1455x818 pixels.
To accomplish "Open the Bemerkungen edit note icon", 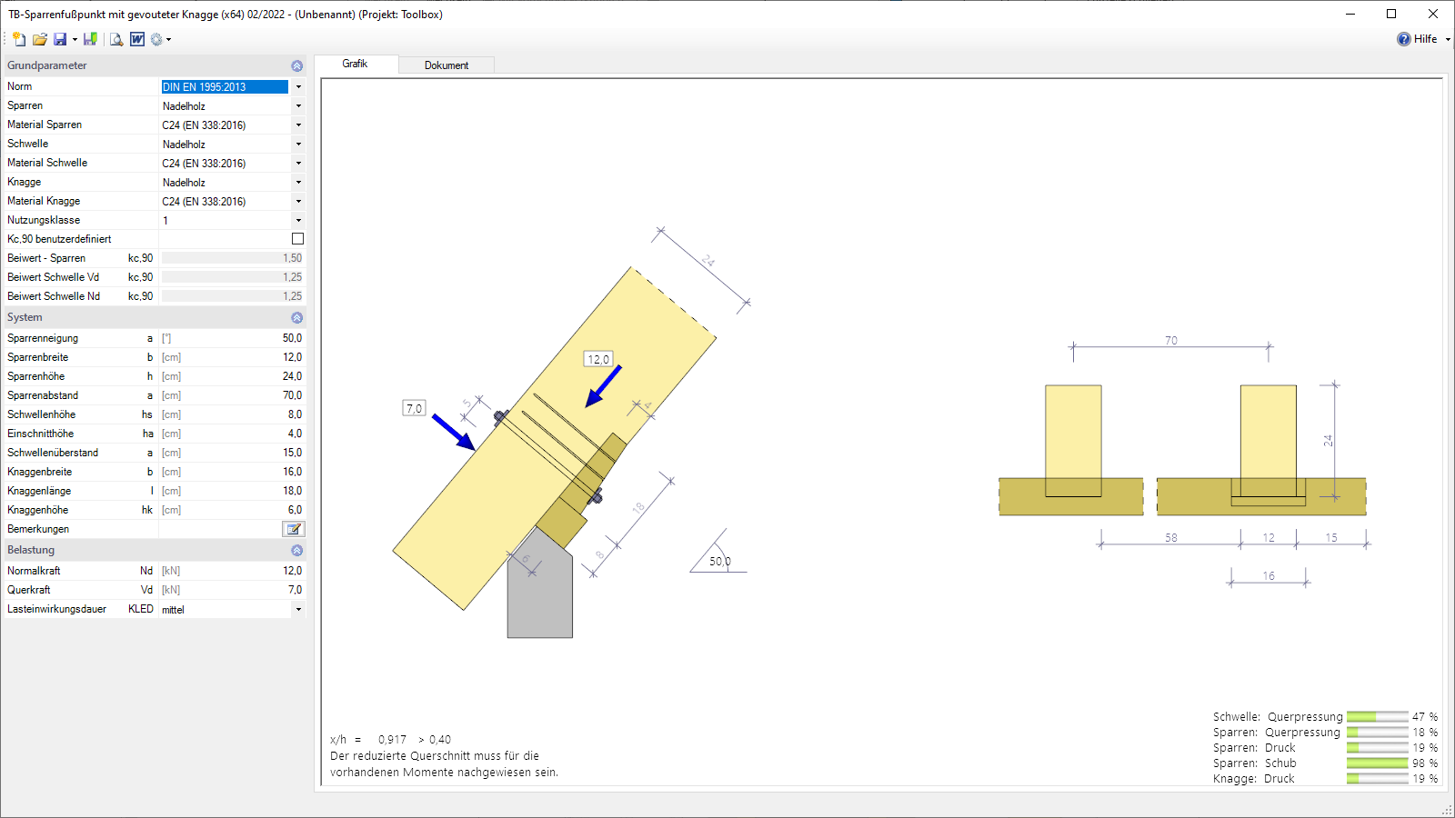I will 294,529.
